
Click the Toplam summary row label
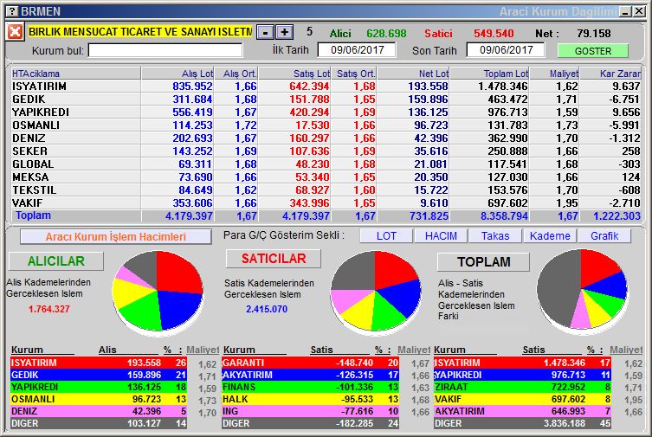pyautogui.click(x=33, y=215)
